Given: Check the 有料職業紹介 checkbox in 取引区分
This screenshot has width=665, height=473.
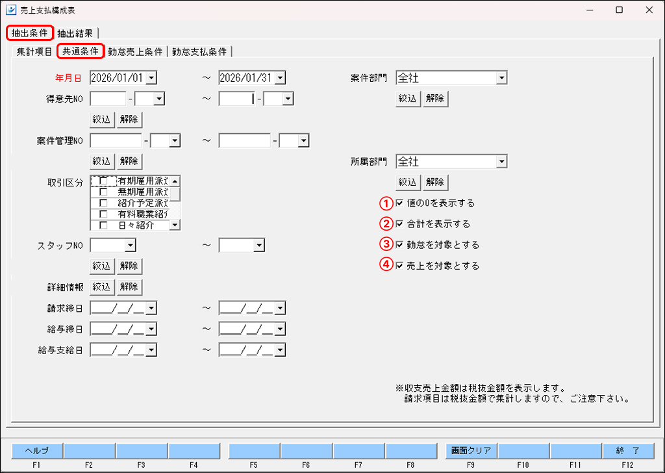Looking at the screenshot, I should pyautogui.click(x=103, y=214).
